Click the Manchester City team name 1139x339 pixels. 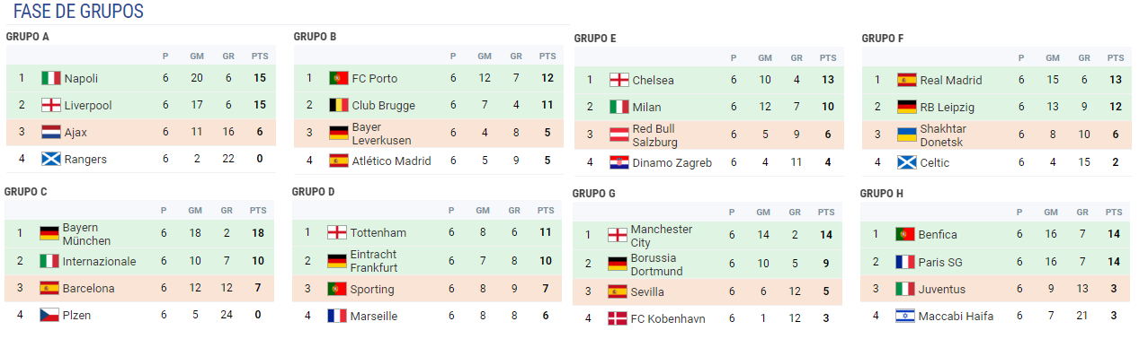tap(662, 236)
